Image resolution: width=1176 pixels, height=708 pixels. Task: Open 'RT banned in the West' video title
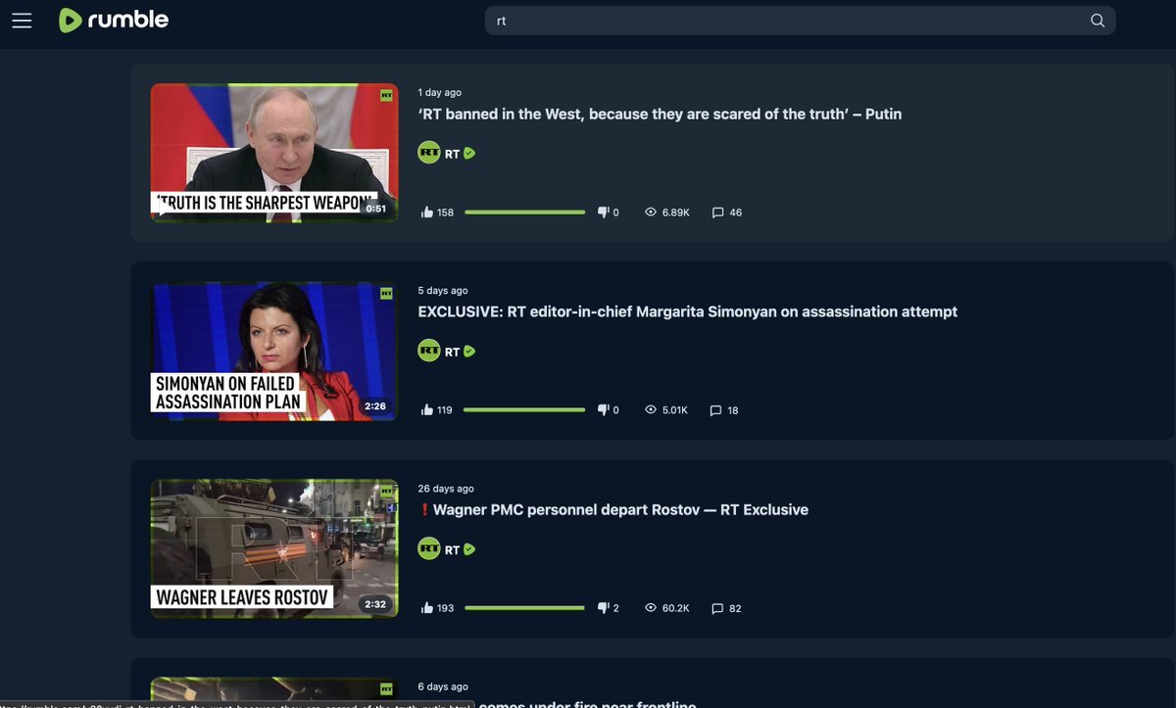coord(660,114)
